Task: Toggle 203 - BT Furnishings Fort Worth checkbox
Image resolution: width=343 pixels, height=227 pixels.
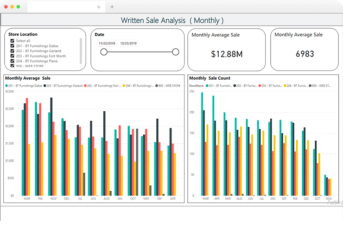Action: click(x=13, y=56)
